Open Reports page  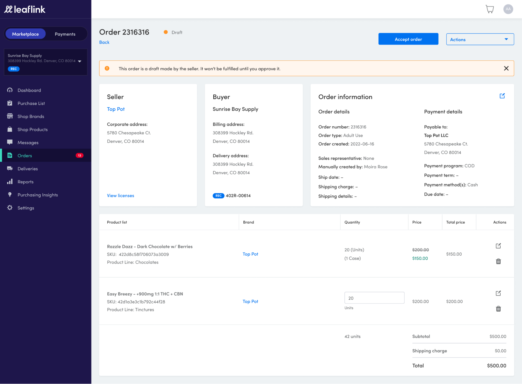click(x=26, y=182)
